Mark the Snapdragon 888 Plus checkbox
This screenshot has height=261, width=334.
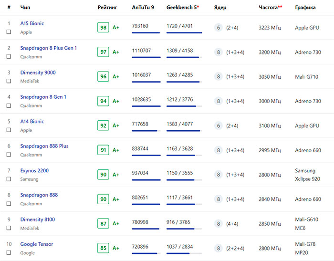[x=9, y=154]
